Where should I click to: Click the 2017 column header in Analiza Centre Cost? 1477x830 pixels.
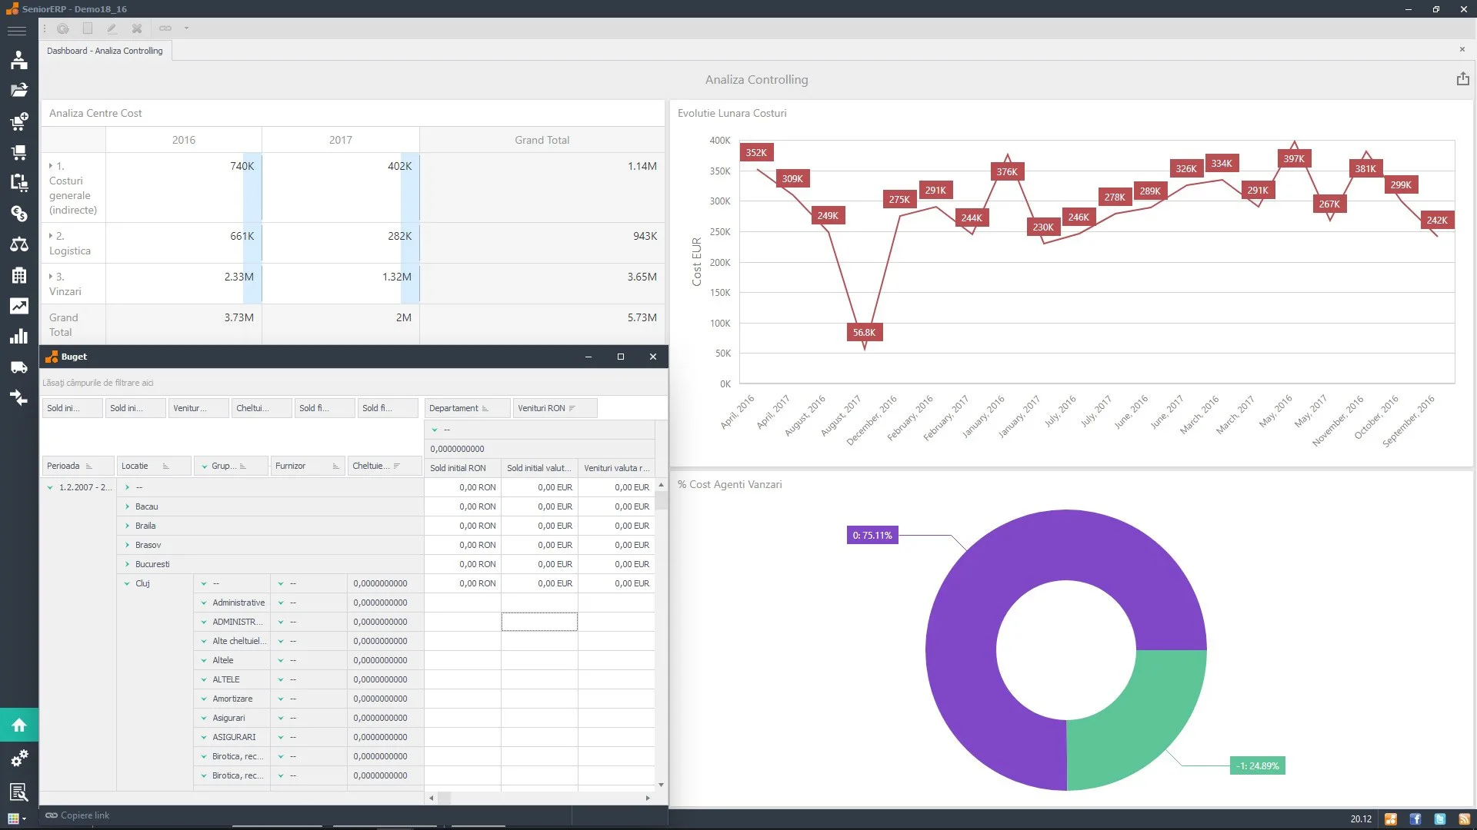click(x=341, y=140)
